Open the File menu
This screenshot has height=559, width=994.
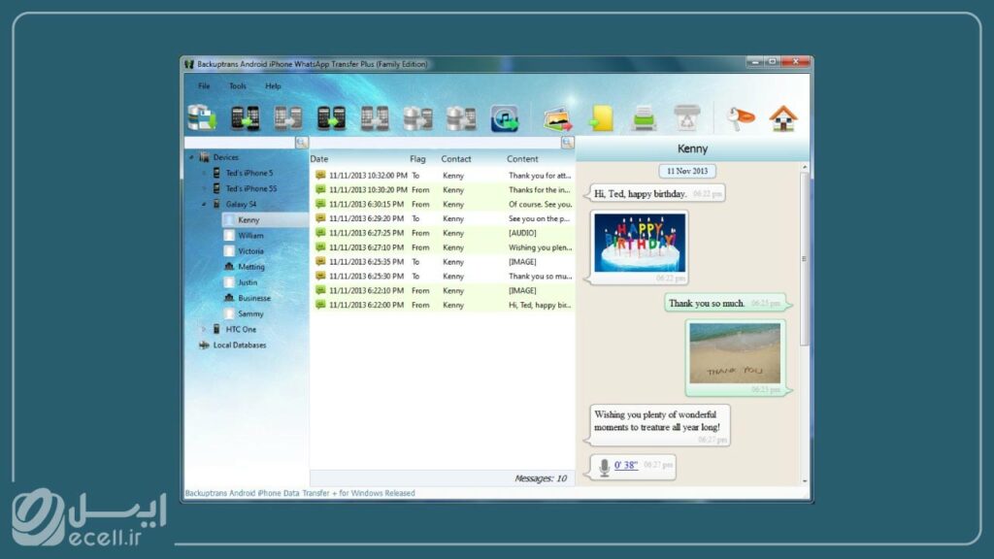(204, 86)
